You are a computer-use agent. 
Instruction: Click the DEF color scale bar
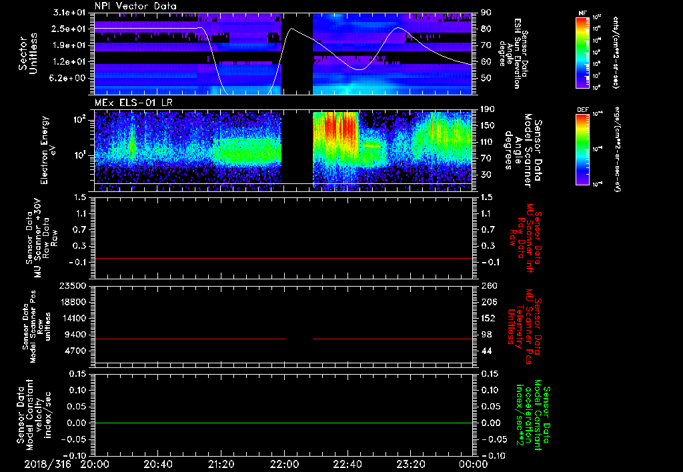(x=582, y=149)
